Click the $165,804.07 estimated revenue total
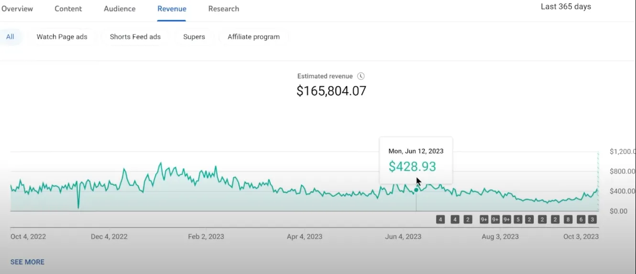The image size is (636, 274). [331, 91]
